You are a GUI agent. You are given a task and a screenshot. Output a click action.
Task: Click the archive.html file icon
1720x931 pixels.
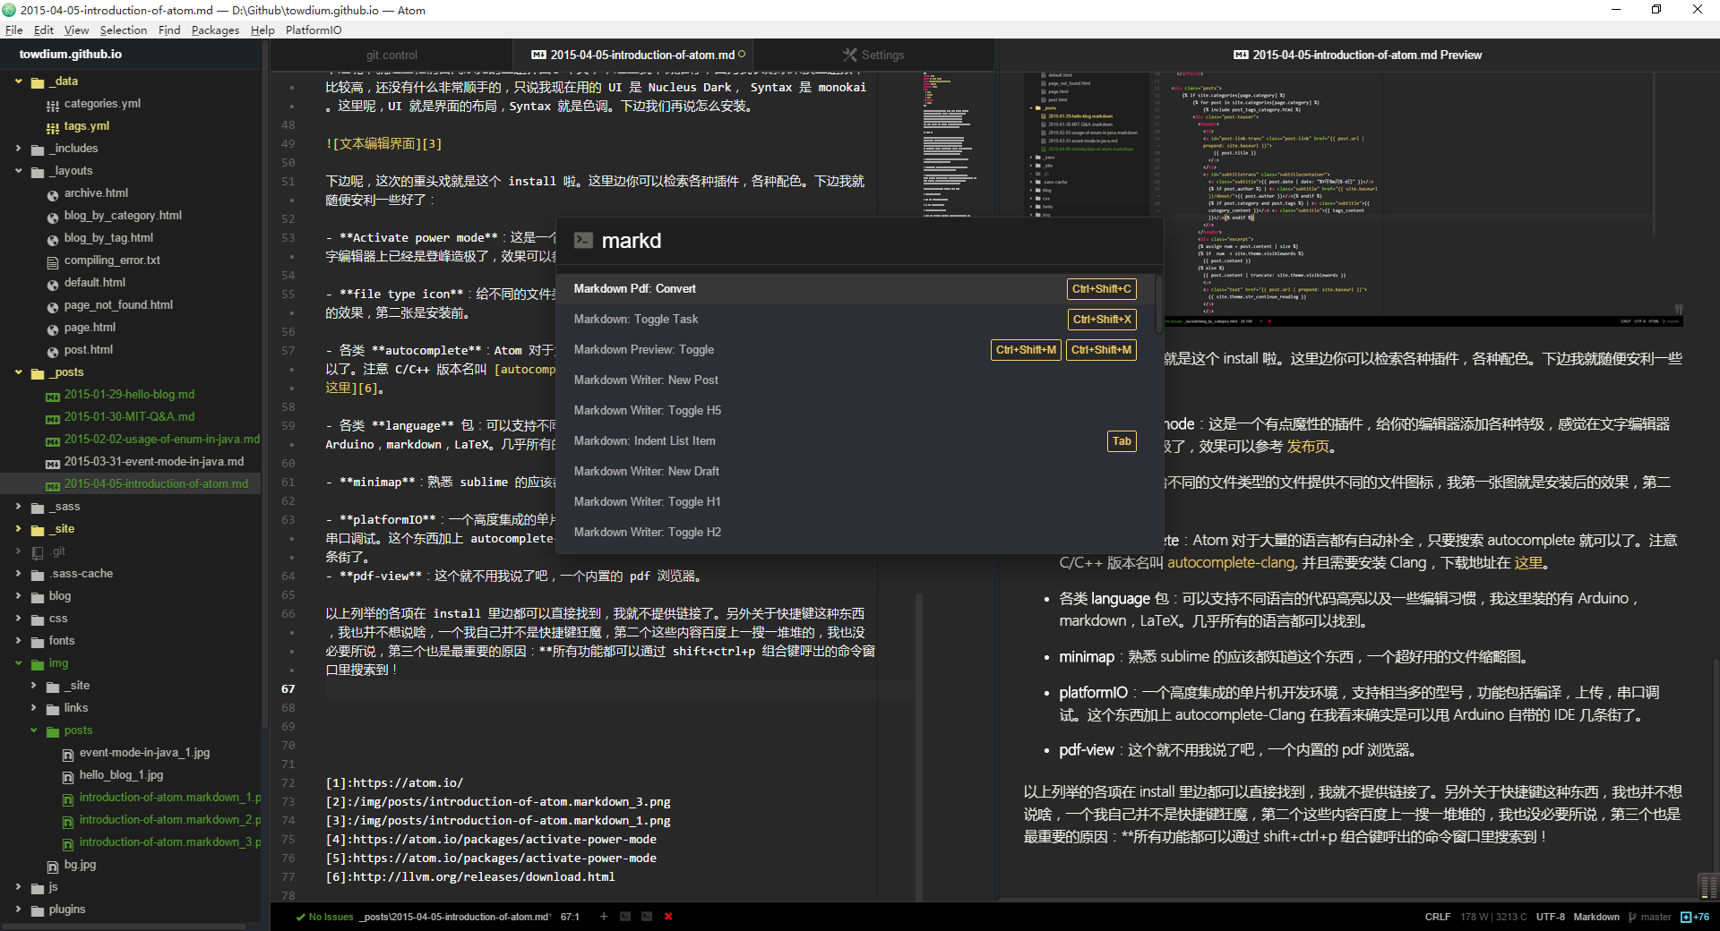(53, 194)
